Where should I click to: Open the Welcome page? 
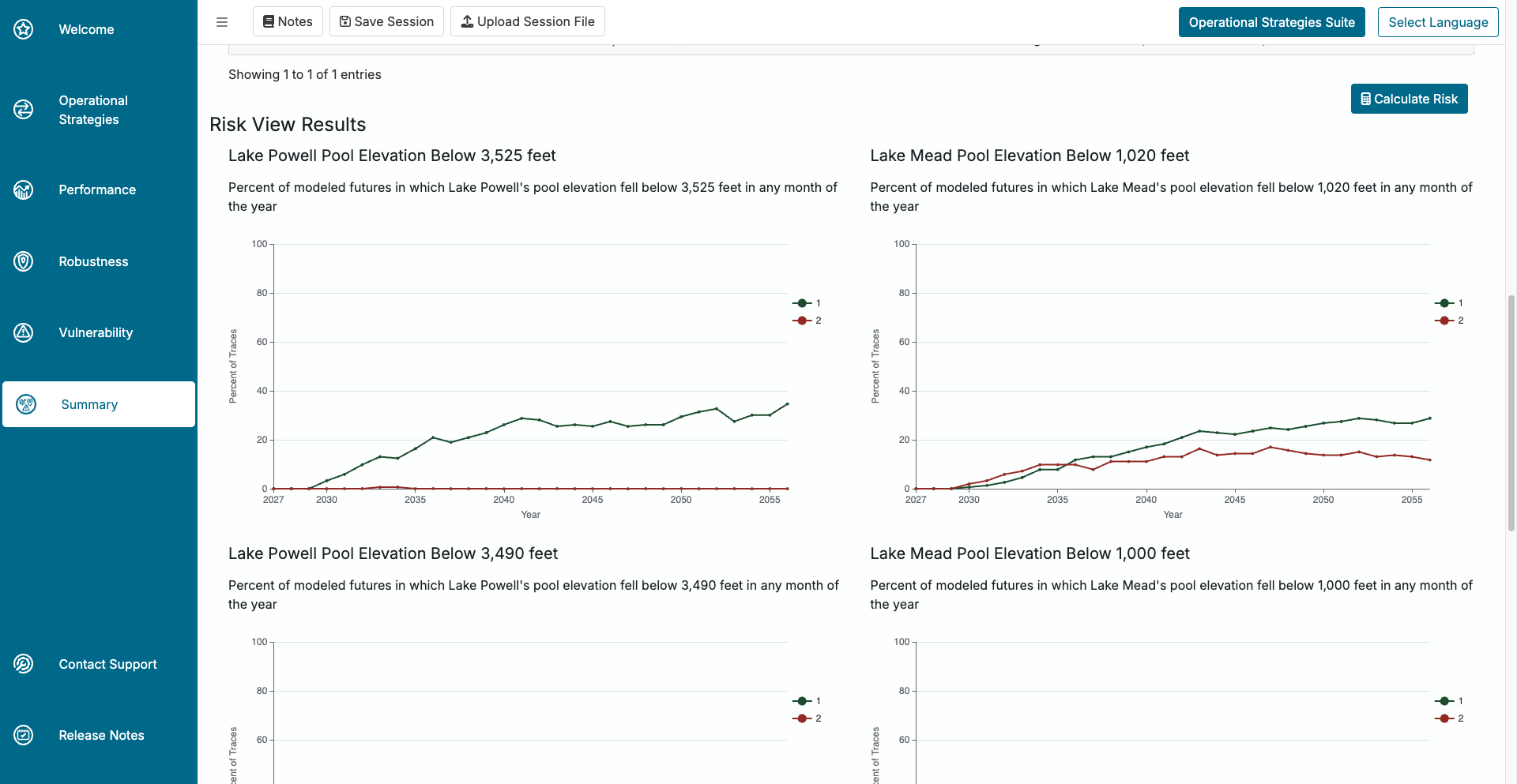tap(86, 29)
